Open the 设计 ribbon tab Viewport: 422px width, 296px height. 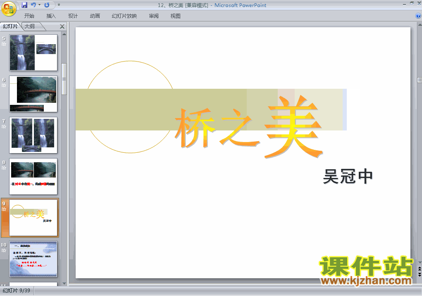coord(73,16)
